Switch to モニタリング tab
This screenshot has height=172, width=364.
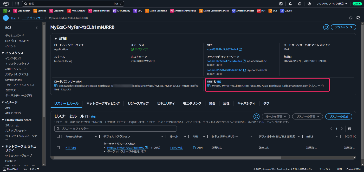pos(192,103)
